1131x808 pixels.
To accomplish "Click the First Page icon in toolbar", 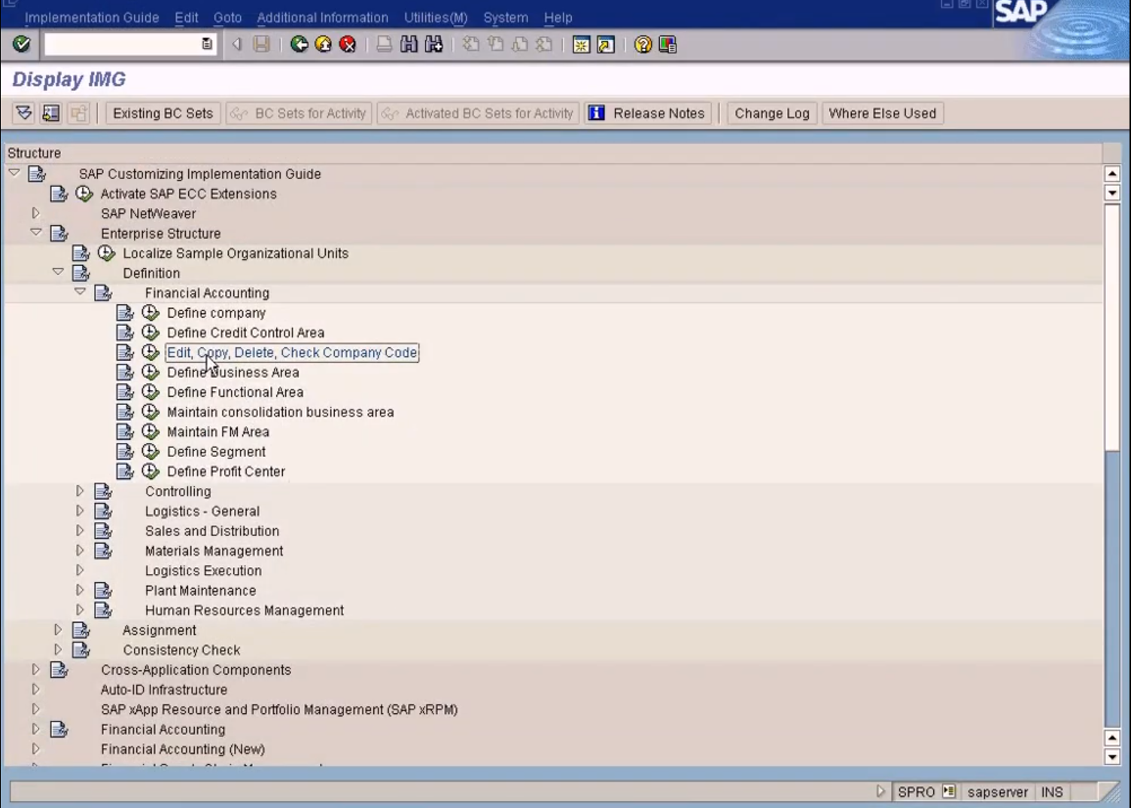I will [x=471, y=44].
